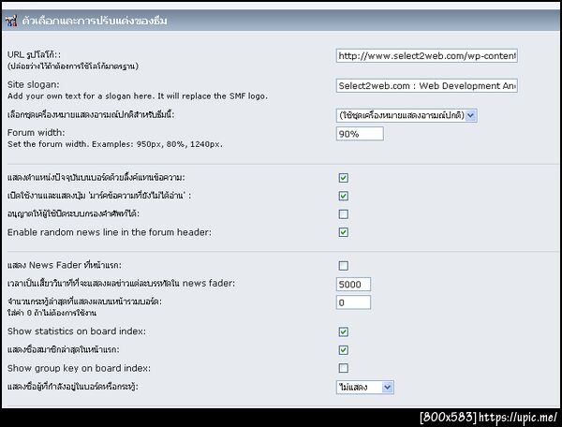The width and height of the screenshot is (562, 427).
Task: Click the 'URL' logo label text
Action: (34, 55)
